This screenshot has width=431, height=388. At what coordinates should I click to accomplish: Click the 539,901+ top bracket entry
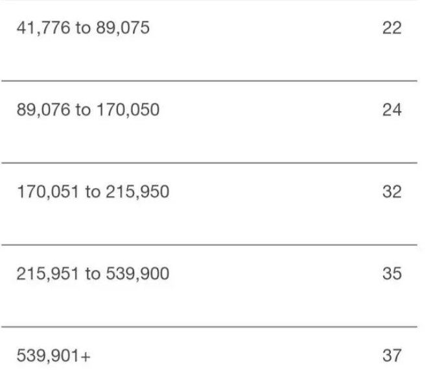pyautogui.click(x=54, y=356)
